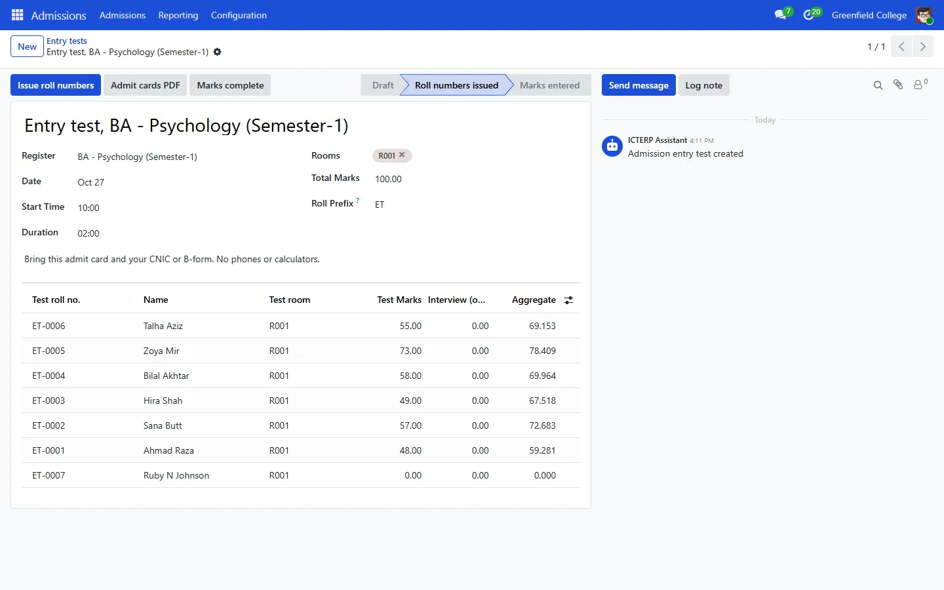Download the Admit cards PDF
Screen dimensions: 944x590
[146, 85]
